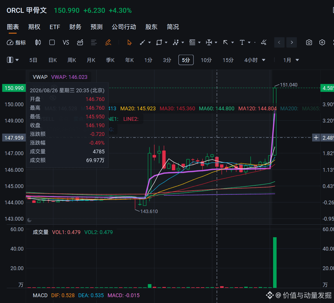
Task: Toggle the orange drawing pencil tool
Action: pos(108,42)
